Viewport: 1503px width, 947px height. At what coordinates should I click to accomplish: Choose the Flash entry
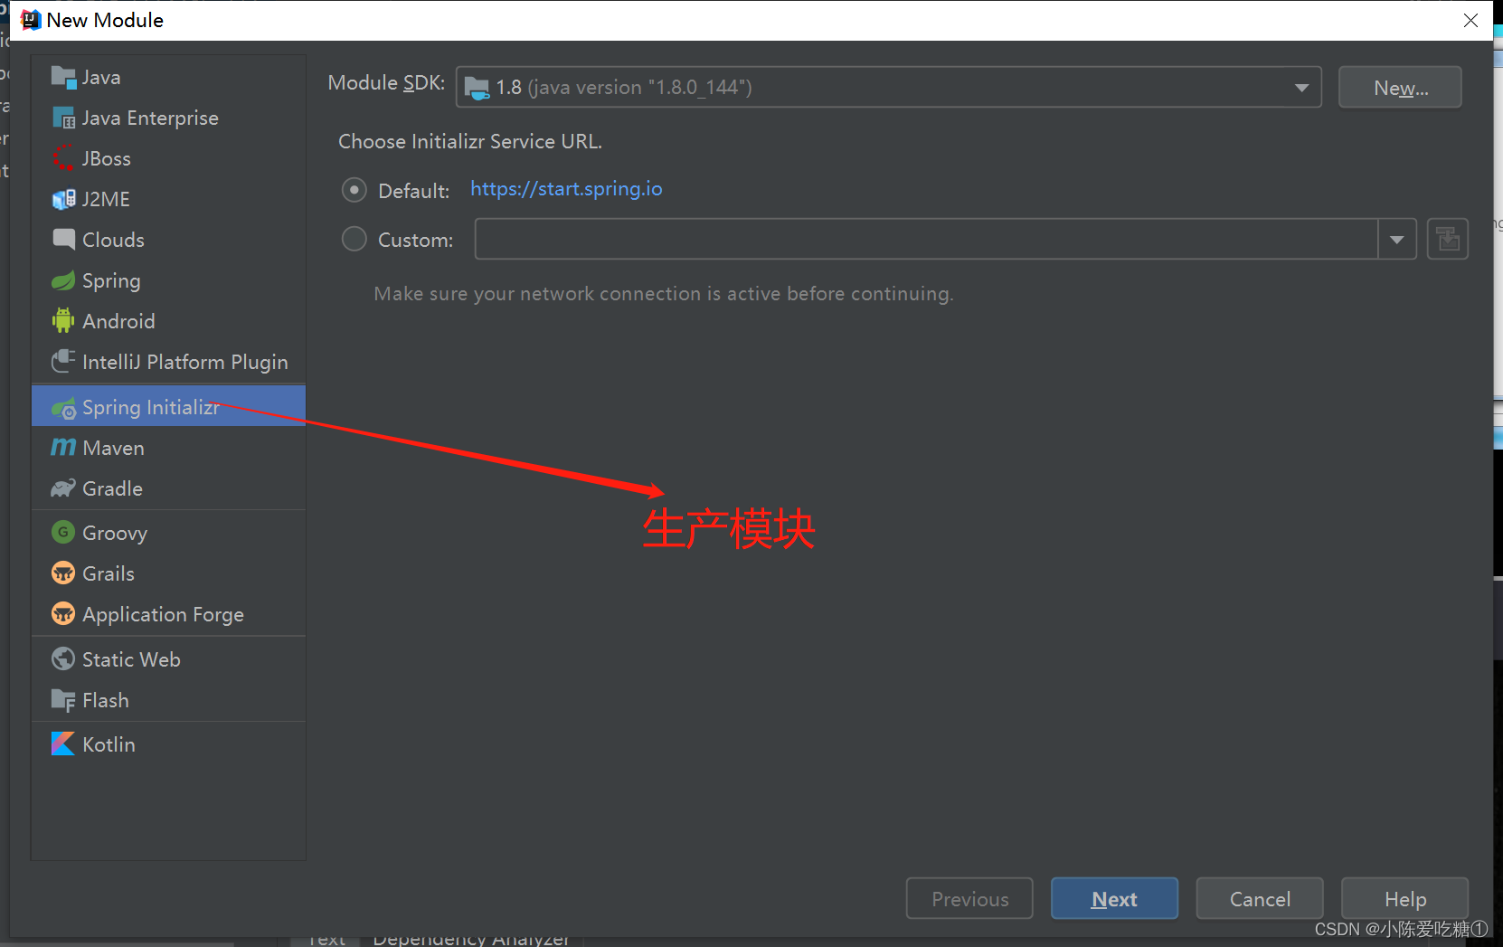[x=168, y=700]
